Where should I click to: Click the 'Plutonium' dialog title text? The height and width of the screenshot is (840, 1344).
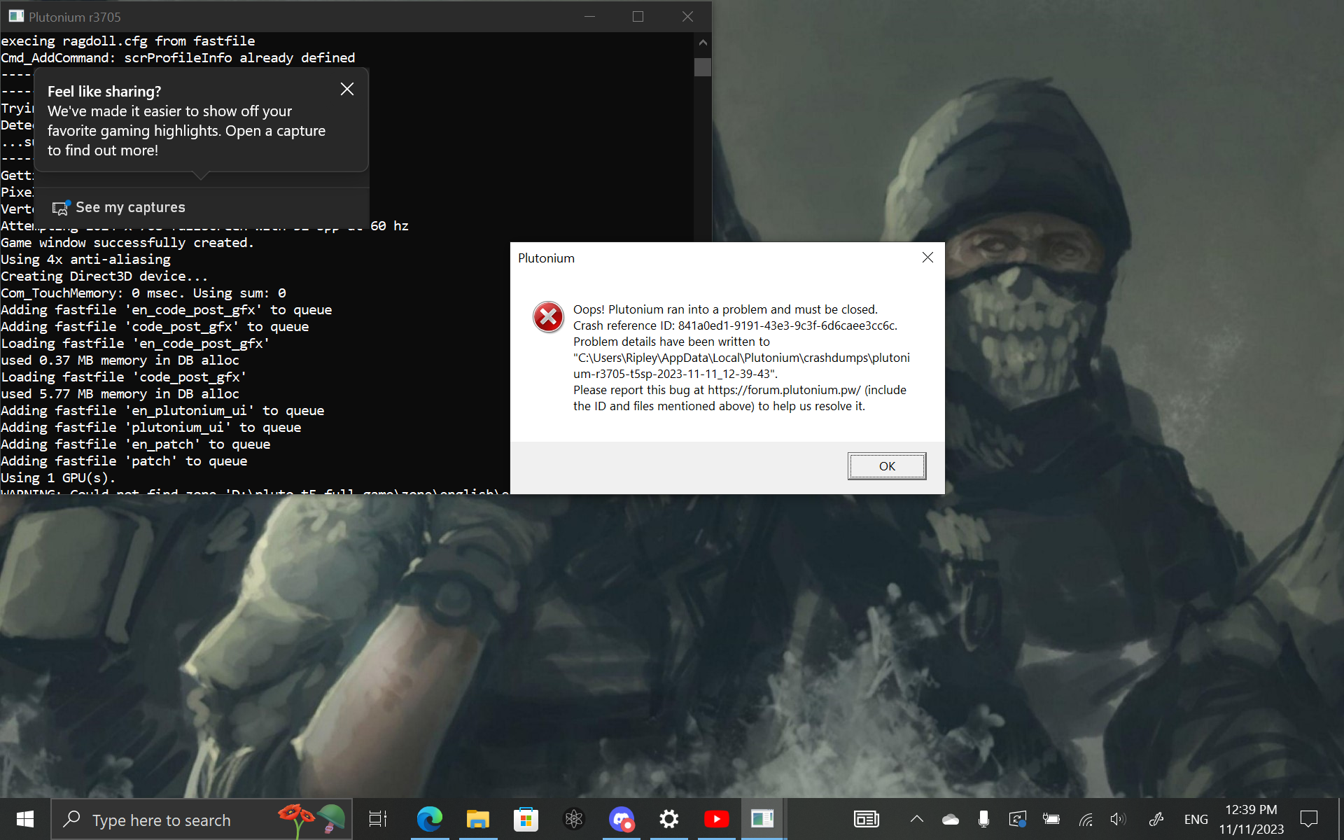(x=546, y=258)
